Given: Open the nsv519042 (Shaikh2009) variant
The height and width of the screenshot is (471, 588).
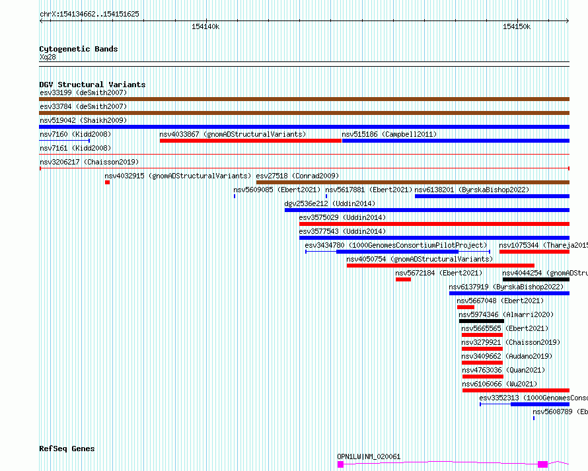Looking at the screenshot, I should pos(83,120).
